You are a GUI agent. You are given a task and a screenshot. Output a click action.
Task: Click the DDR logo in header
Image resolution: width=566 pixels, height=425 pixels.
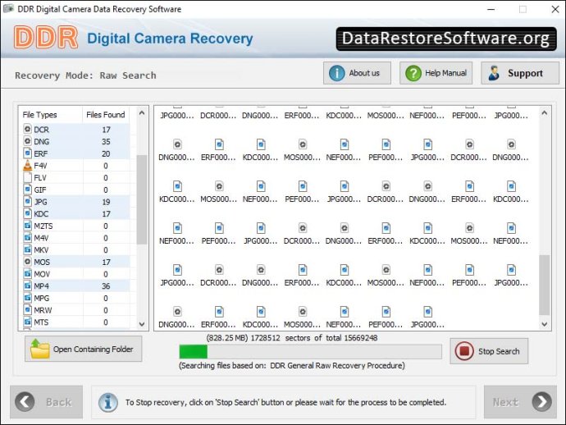coord(46,38)
